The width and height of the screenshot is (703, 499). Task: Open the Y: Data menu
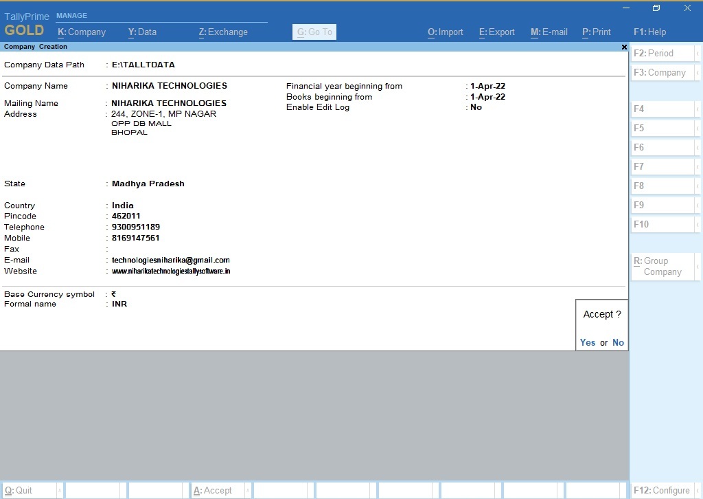(x=142, y=32)
